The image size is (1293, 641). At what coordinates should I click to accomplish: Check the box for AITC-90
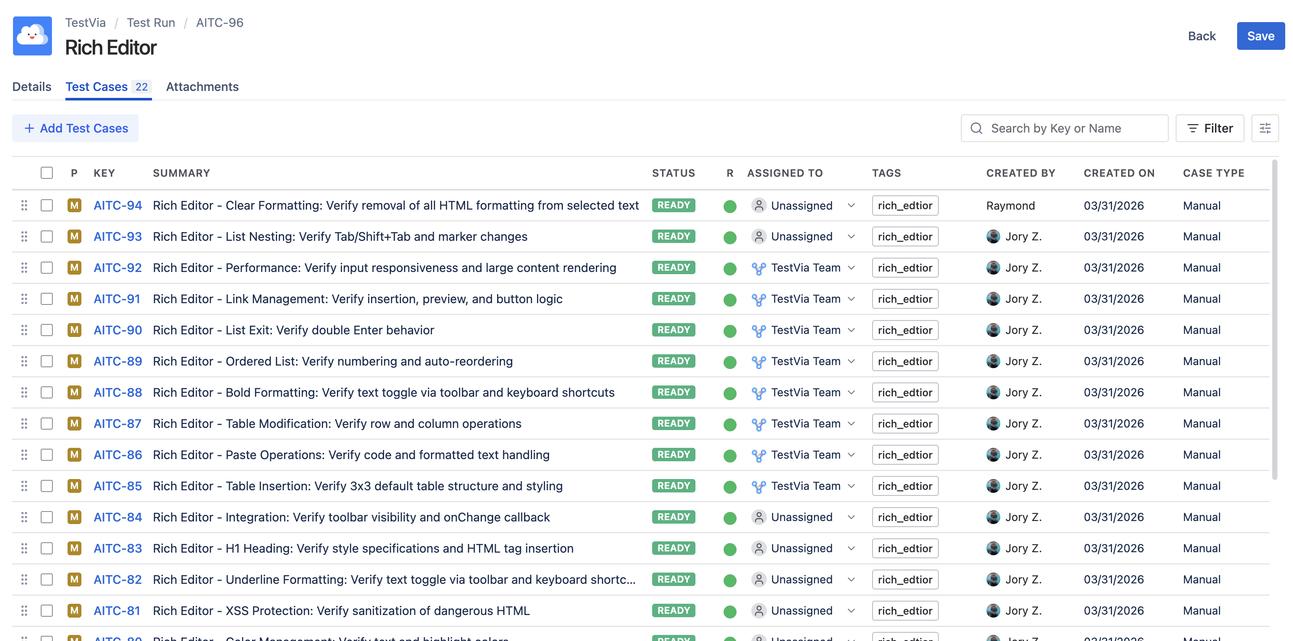click(x=47, y=330)
